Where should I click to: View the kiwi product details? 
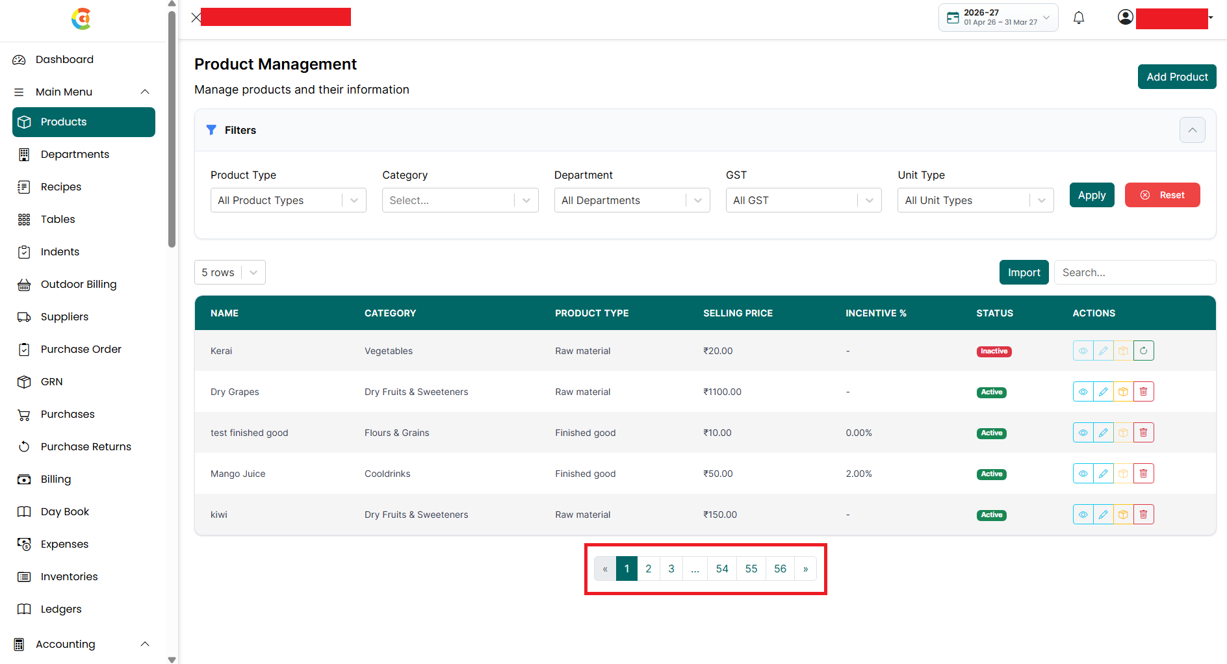click(x=1083, y=515)
